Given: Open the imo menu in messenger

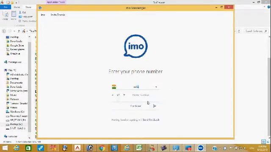Looking at the screenshot, I should tap(43, 15).
